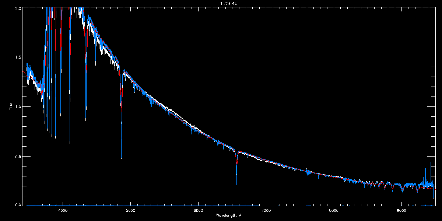Click the deep absorption line near 4860 Angstrom
Image resolution: width=442 pixels, height=221 pixels.
121,114
